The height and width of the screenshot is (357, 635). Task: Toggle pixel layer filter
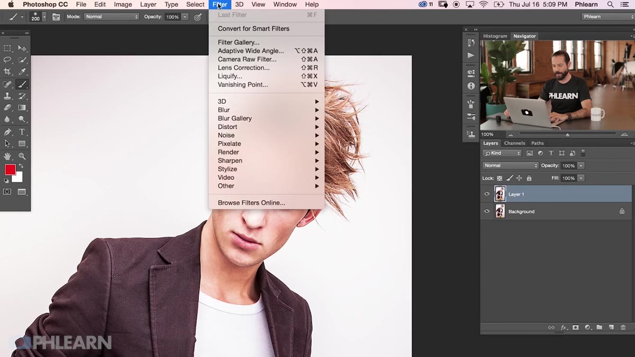(530, 153)
